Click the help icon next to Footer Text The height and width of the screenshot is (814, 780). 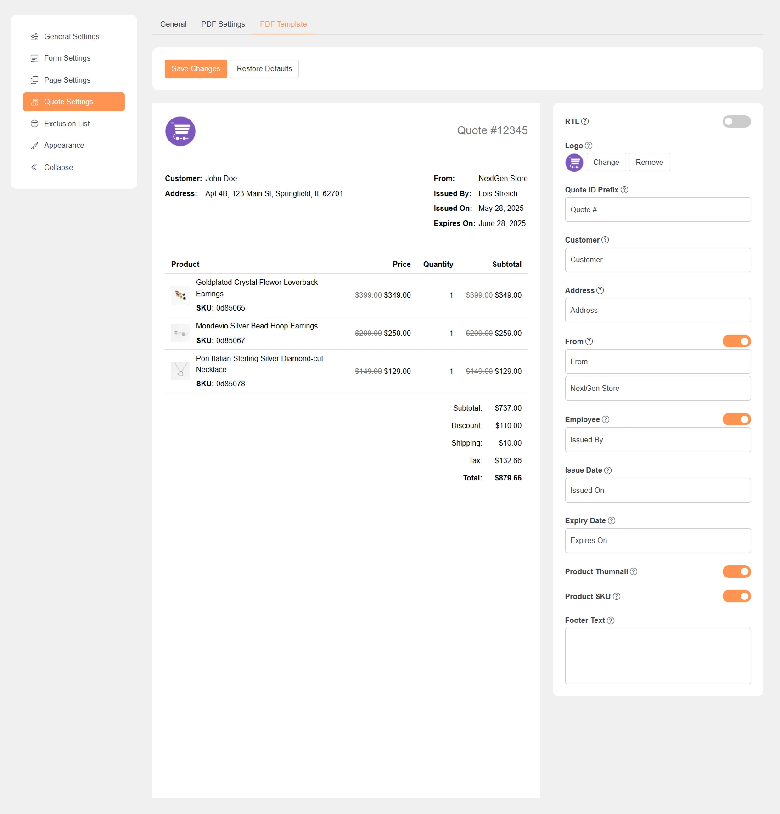[x=611, y=620]
